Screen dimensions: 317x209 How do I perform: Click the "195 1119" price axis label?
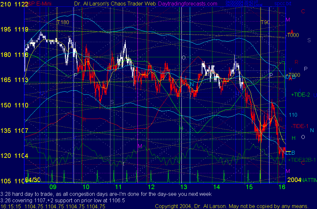(x=14, y=29)
